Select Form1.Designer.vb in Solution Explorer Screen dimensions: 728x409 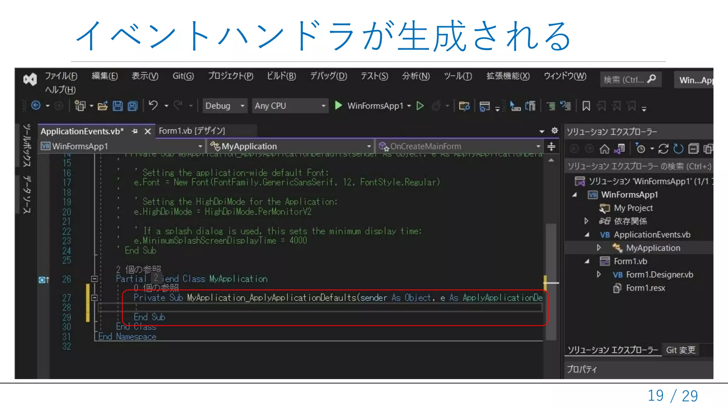659,274
